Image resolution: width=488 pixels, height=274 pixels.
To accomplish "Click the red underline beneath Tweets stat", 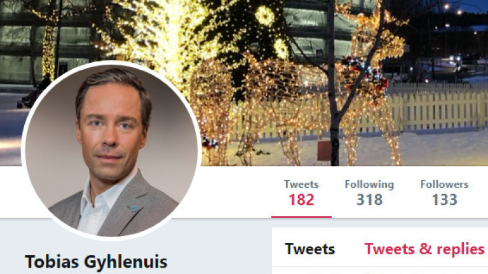I will (x=301, y=217).
